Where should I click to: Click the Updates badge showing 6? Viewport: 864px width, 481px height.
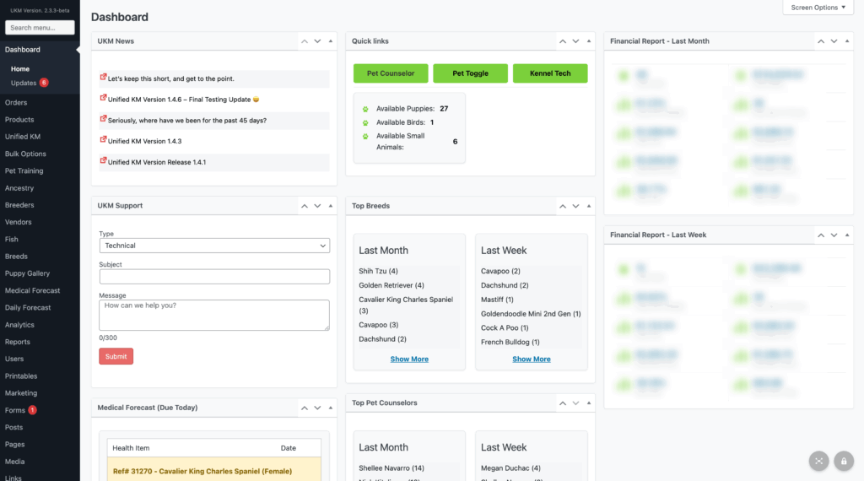pyautogui.click(x=44, y=83)
